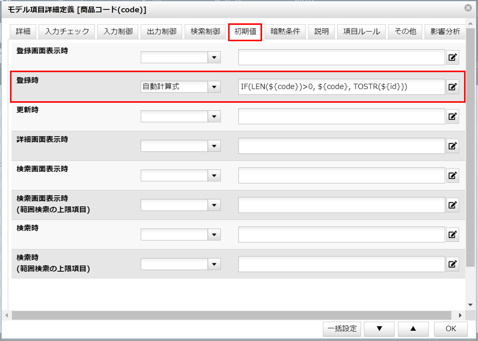
Task: Go to next item with ▼ button
Action: tap(379, 329)
